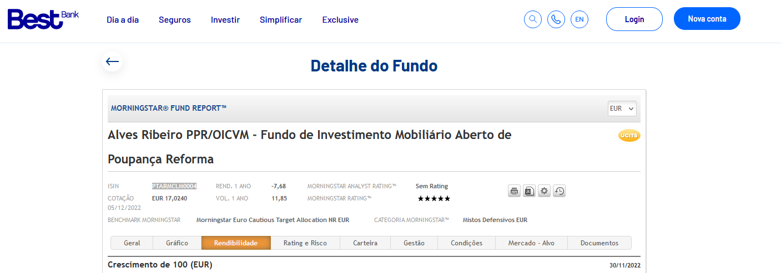Switch to the Gráfico tab

click(x=177, y=243)
